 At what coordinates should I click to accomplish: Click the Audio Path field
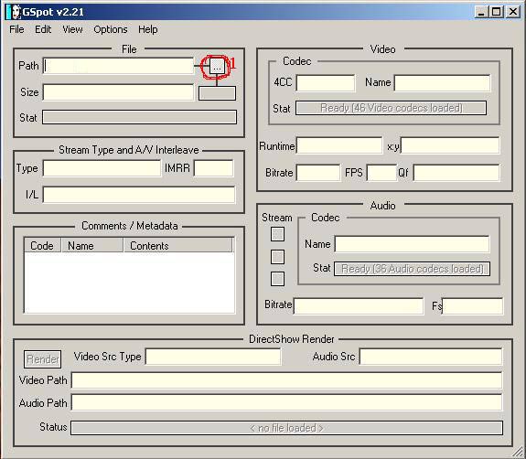tap(287, 402)
